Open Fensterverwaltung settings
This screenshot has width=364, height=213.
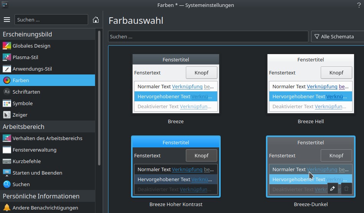(34, 150)
